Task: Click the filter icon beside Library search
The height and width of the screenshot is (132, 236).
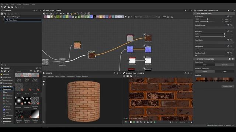Action: pos(31,71)
